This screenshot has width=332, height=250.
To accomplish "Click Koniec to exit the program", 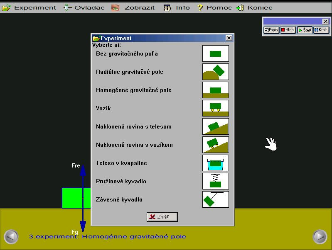I will pos(260,8).
